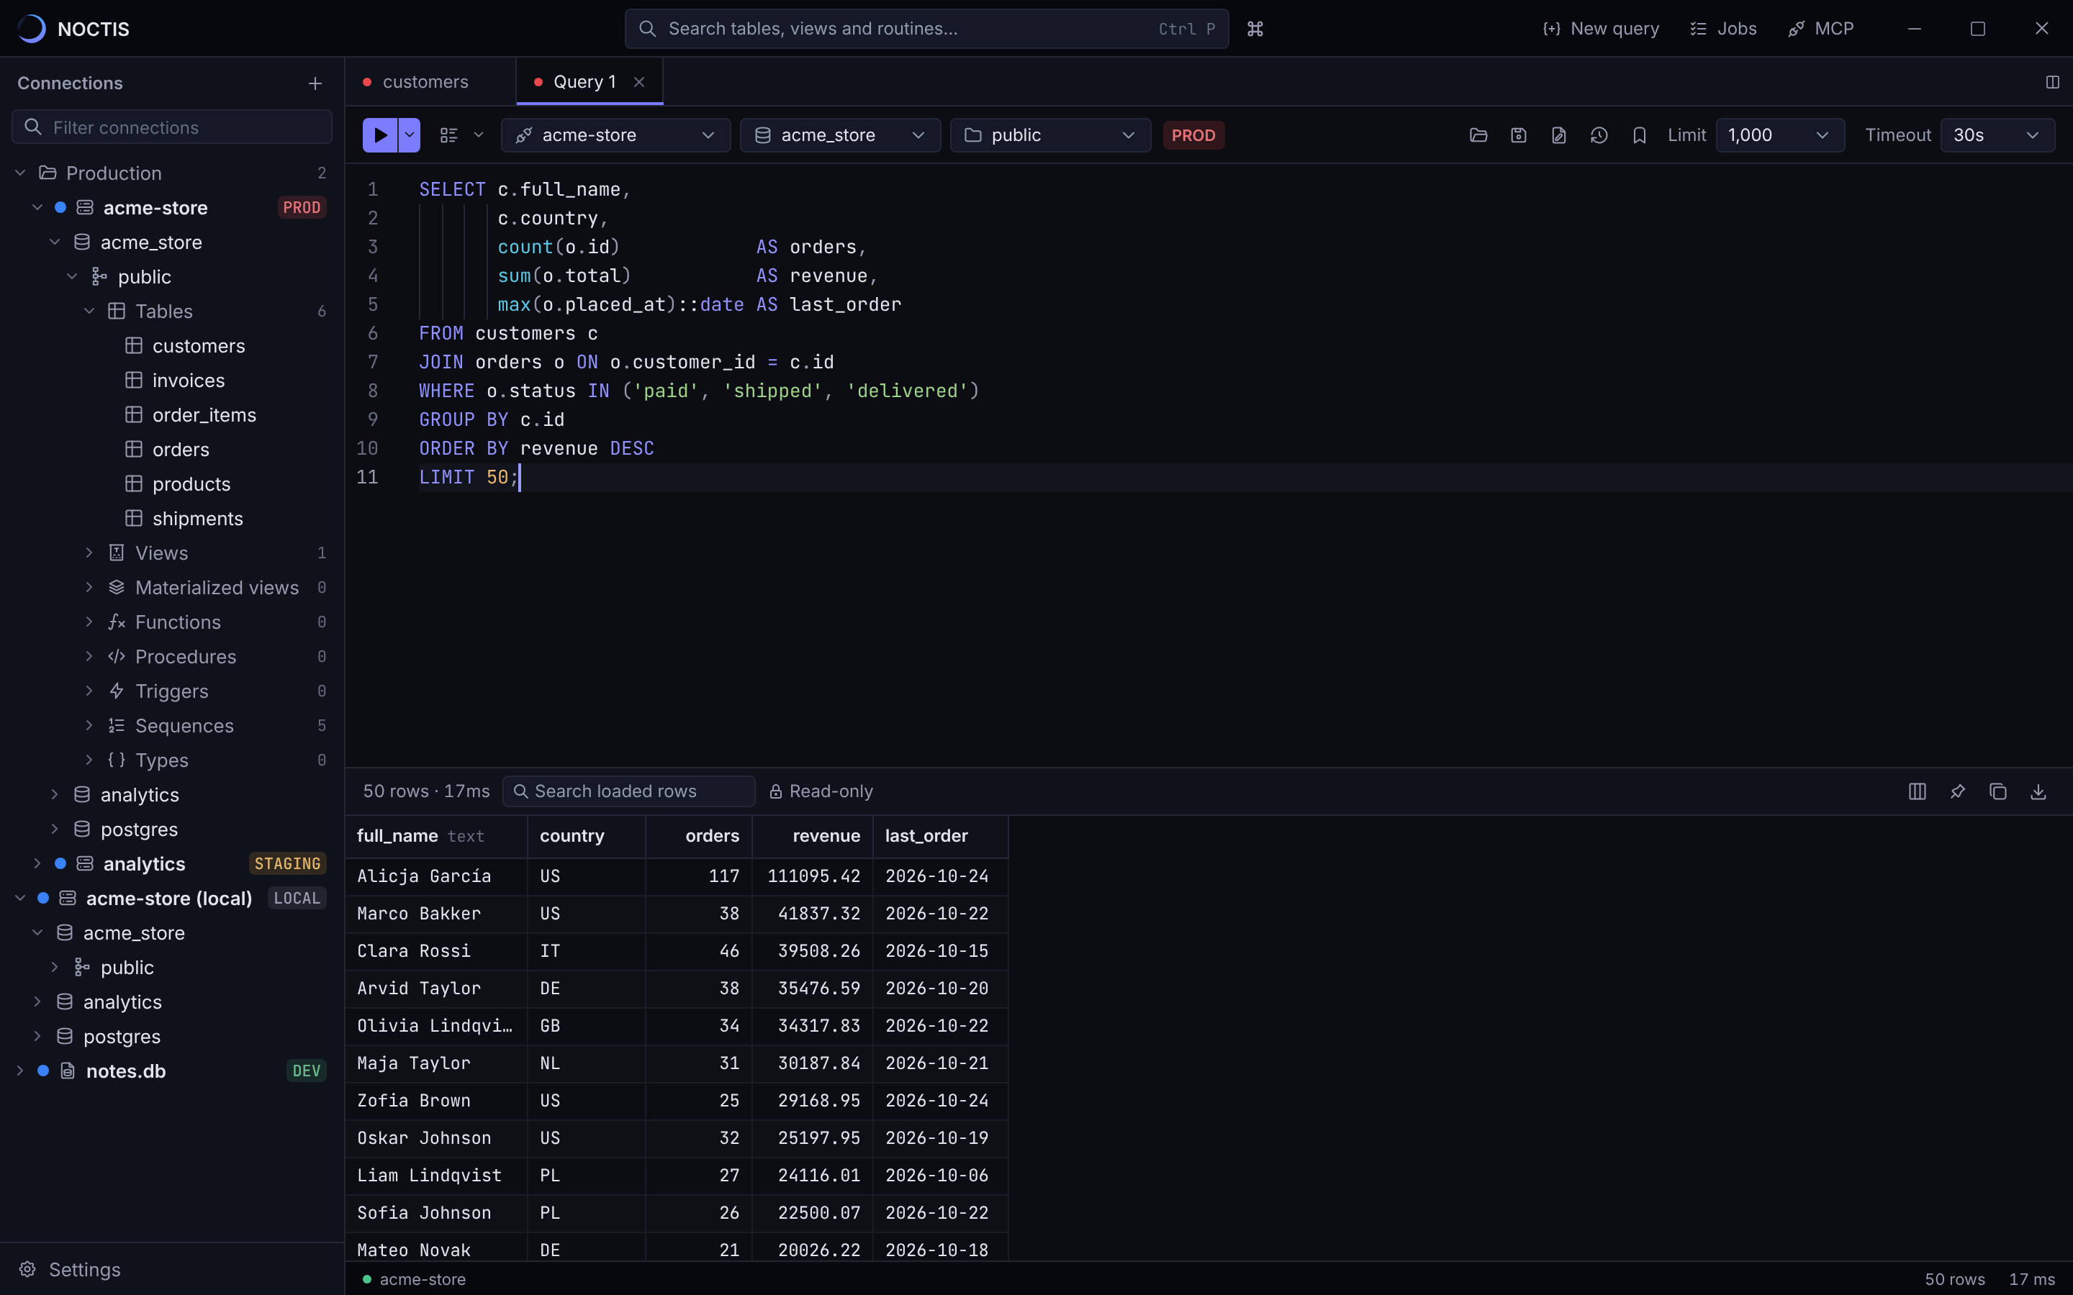Click the open file folder icon
The width and height of the screenshot is (2073, 1295).
point(1478,135)
